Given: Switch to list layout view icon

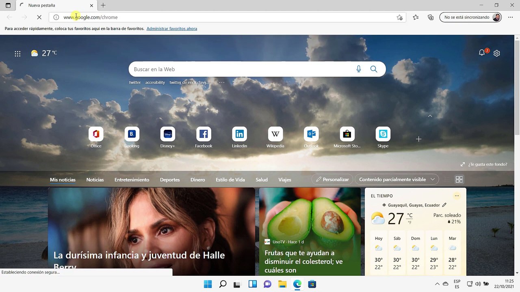Looking at the screenshot, I should tap(447, 179).
